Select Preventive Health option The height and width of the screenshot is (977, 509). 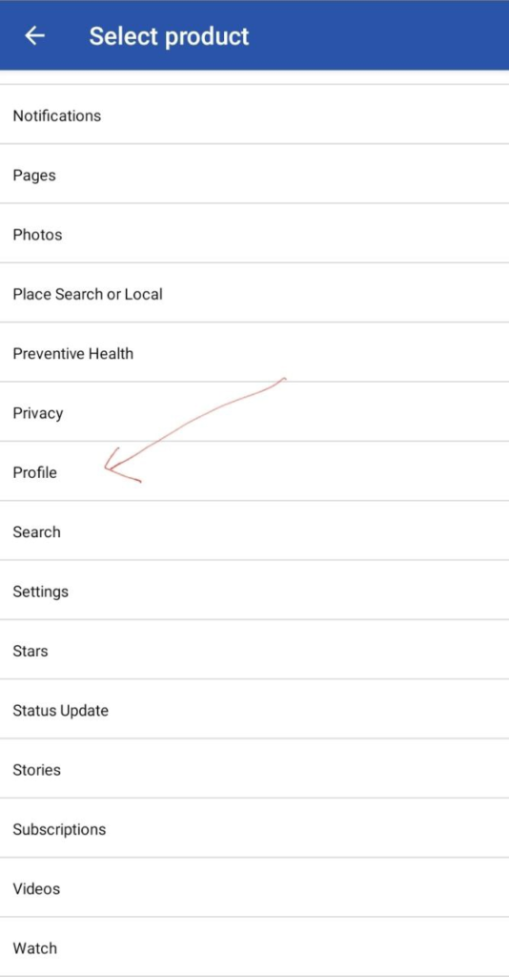[254, 353]
